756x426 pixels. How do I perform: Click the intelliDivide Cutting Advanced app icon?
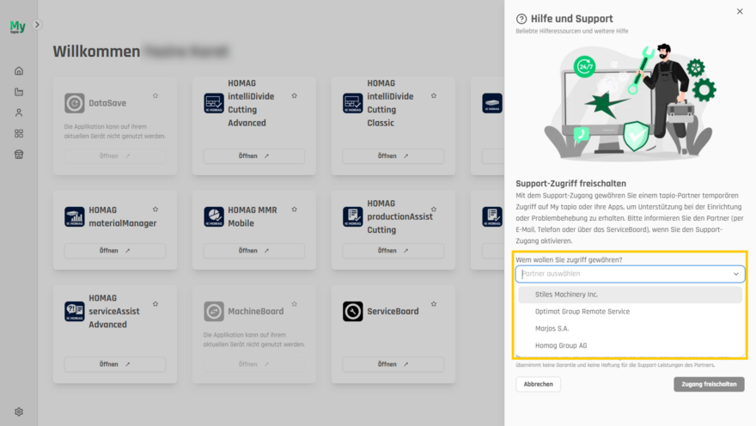point(214,103)
